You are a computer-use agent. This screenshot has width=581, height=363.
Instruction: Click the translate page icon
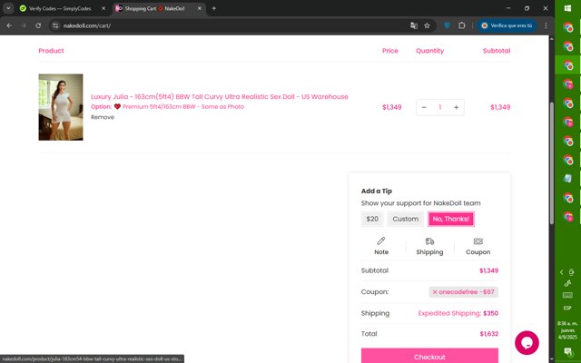click(414, 25)
